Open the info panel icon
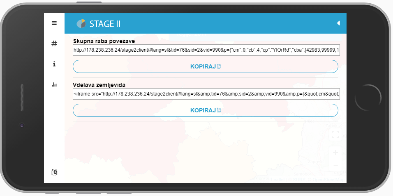Screen dimensions: 393x196 point(54,64)
